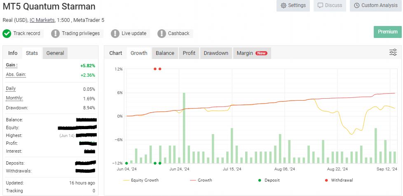Click the Discuss button
403x196 pixels.
(330, 5)
